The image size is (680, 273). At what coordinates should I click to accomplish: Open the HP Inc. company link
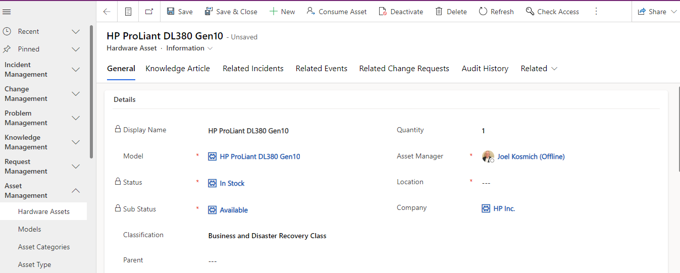504,208
